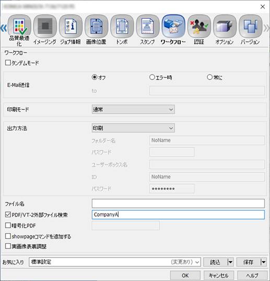Select the エラー時 radio button
The height and width of the screenshot is (281, 270).
click(x=152, y=77)
